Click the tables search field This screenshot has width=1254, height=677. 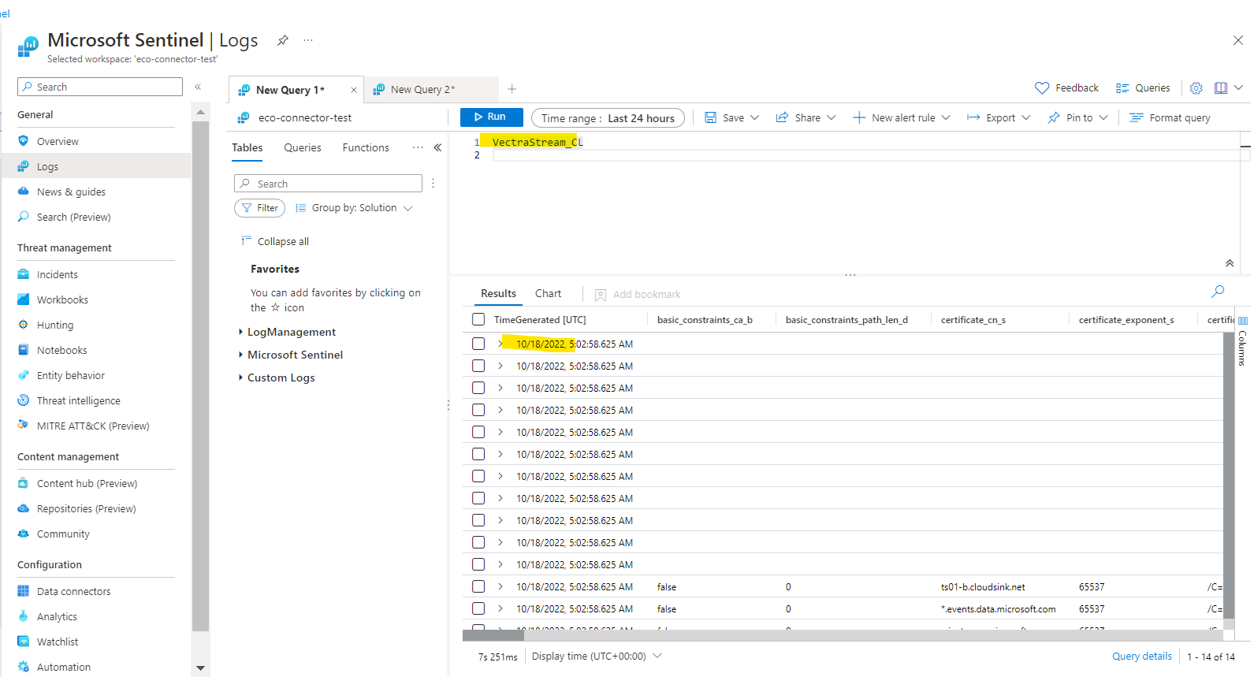point(328,184)
